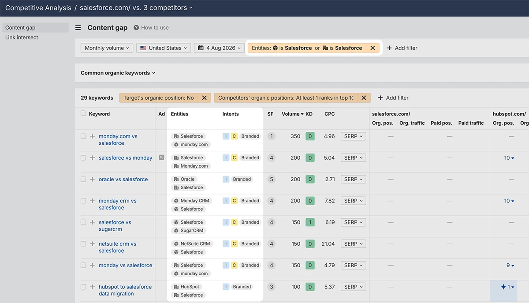
Task: Select all keywords checkbox in header
Action: [83, 113]
